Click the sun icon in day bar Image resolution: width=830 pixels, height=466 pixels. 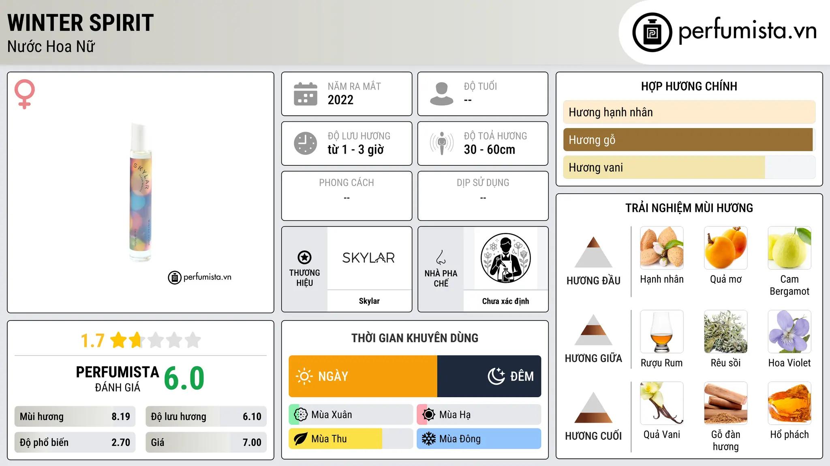click(304, 376)
